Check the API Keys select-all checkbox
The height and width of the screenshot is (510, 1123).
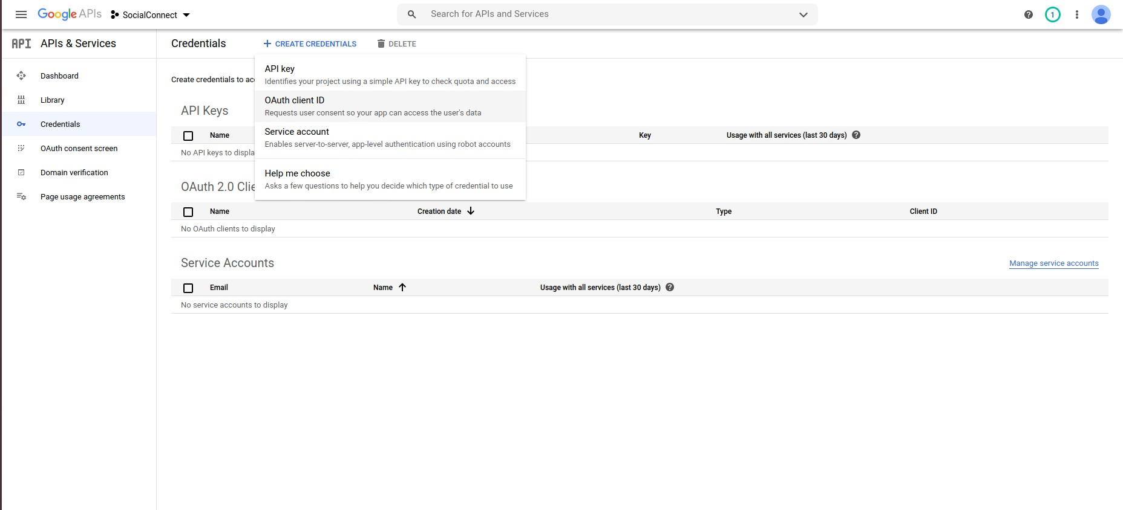coord(188,136)
